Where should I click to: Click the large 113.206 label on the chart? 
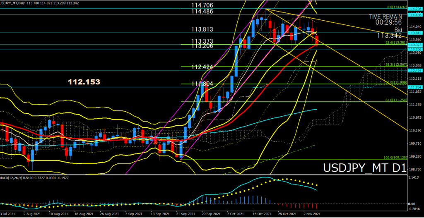pyautogui.click(x=202, y=46)
